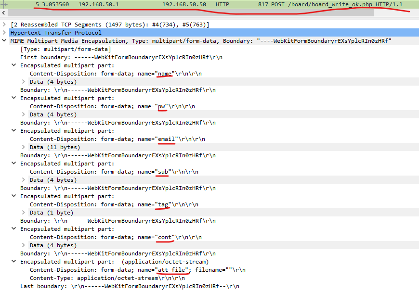Expand Data (1 byte) under tag field
The image size is (419, 291).
tap(24, 213)
